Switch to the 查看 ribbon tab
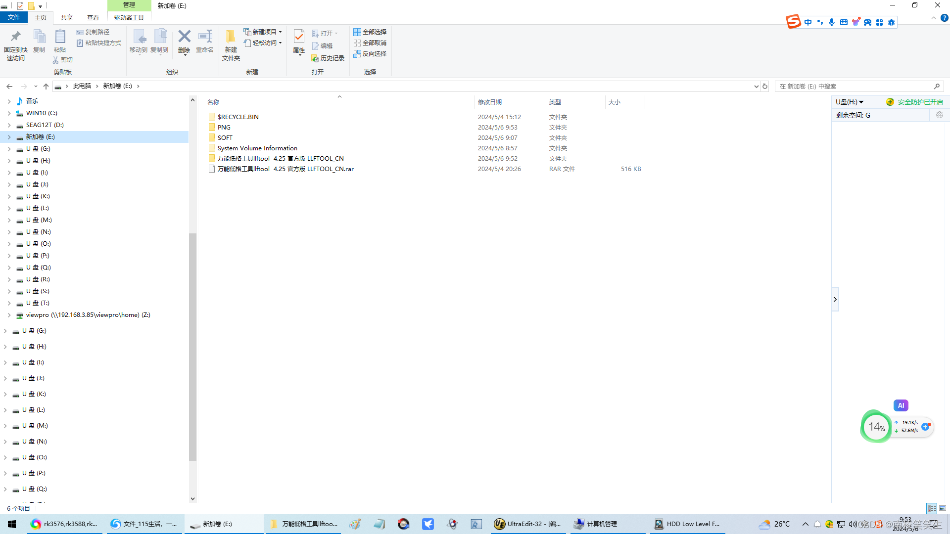Viewport: 950px width, 534px height. point(93,17)
